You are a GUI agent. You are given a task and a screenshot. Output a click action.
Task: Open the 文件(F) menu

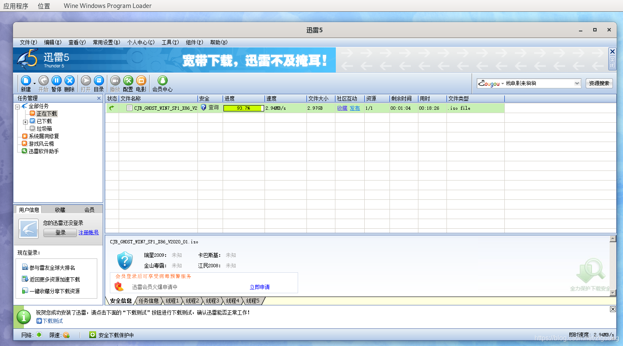[29, 42]
